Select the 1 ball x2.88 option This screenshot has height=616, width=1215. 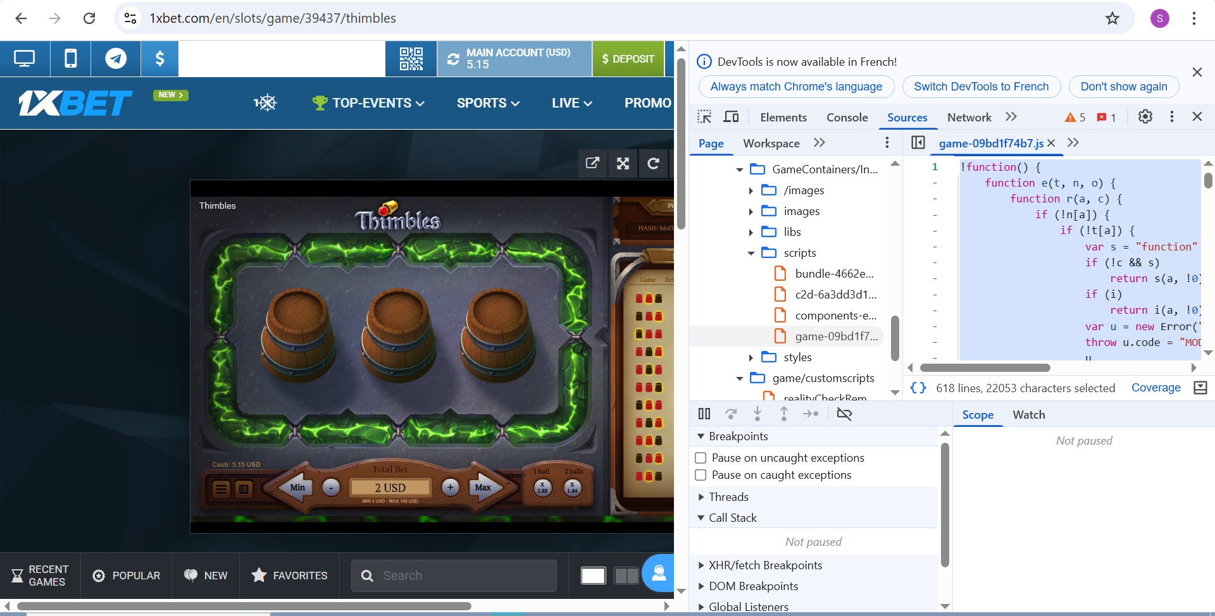pos(542,487)
